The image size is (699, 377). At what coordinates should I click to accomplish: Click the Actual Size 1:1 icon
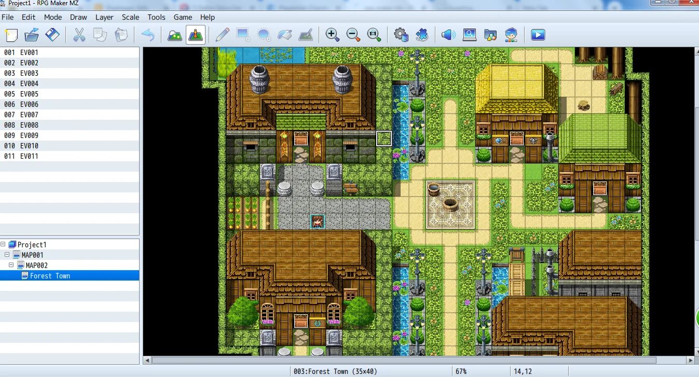point(374,35)
